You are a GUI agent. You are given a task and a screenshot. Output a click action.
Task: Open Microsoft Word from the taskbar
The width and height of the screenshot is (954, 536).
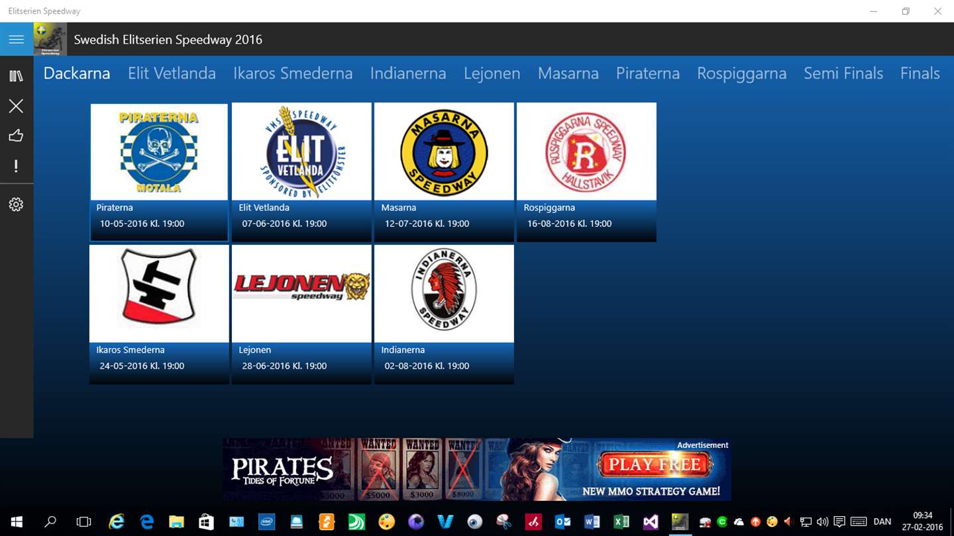[592, 522]
